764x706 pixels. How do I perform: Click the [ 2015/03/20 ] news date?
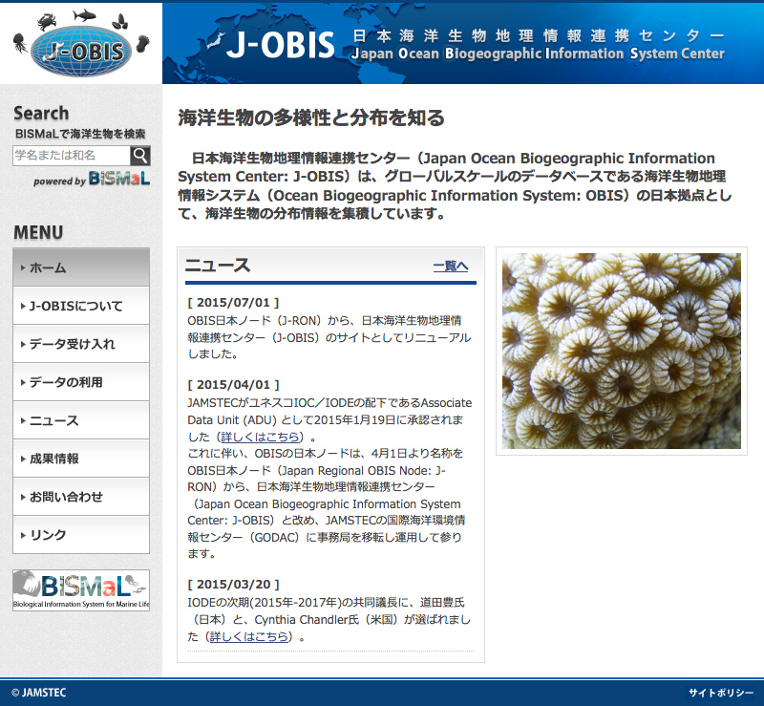233,584
